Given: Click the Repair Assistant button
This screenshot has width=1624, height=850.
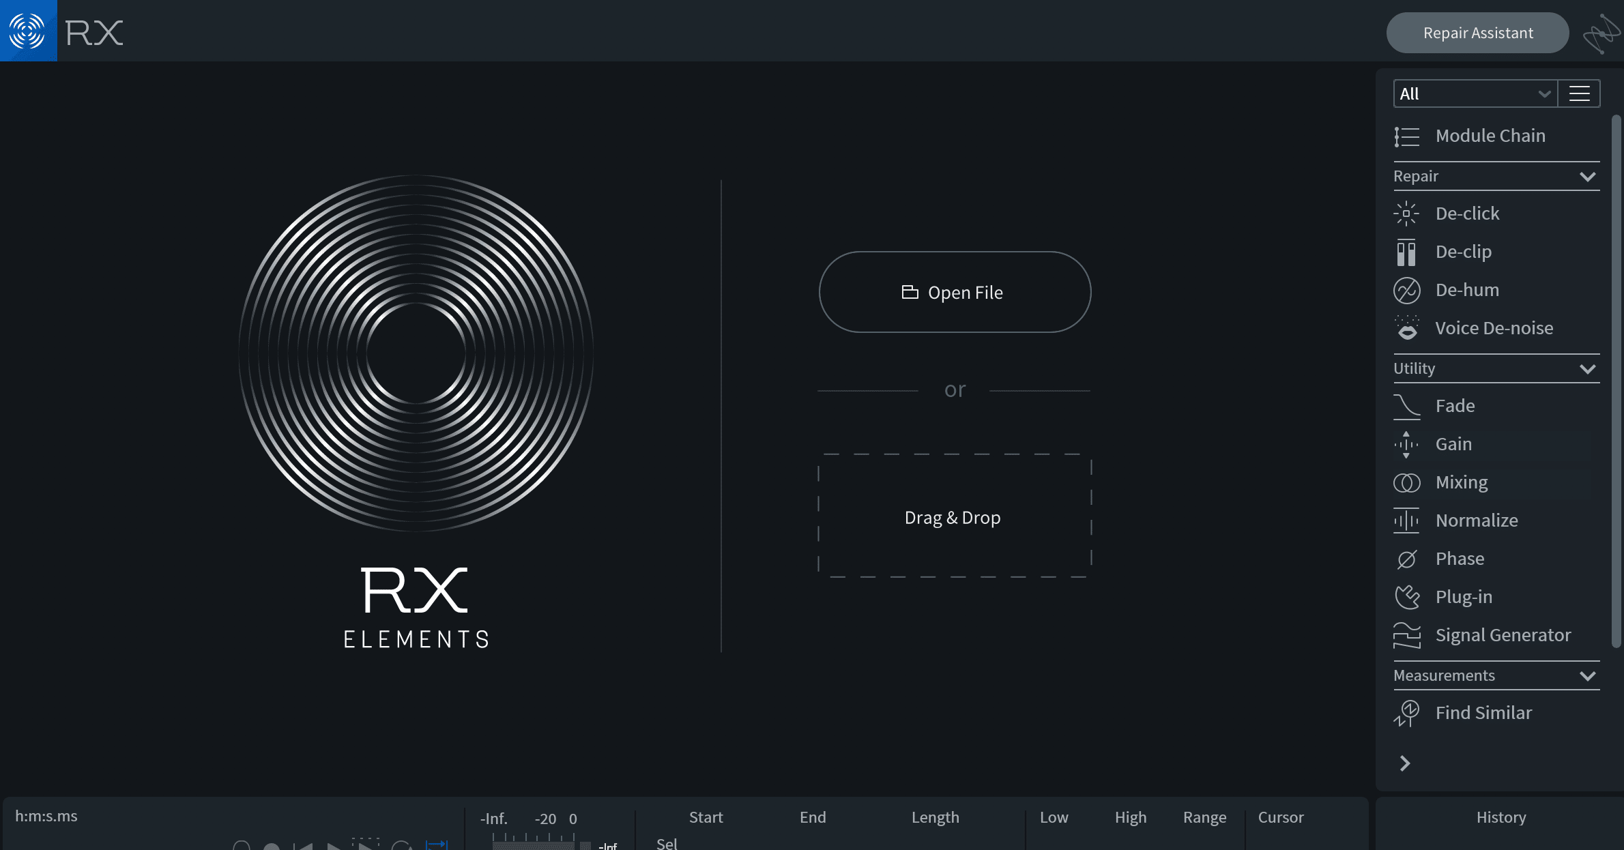Looking at the screenshot, I should pyautogui.click(x=1477, y=33).
